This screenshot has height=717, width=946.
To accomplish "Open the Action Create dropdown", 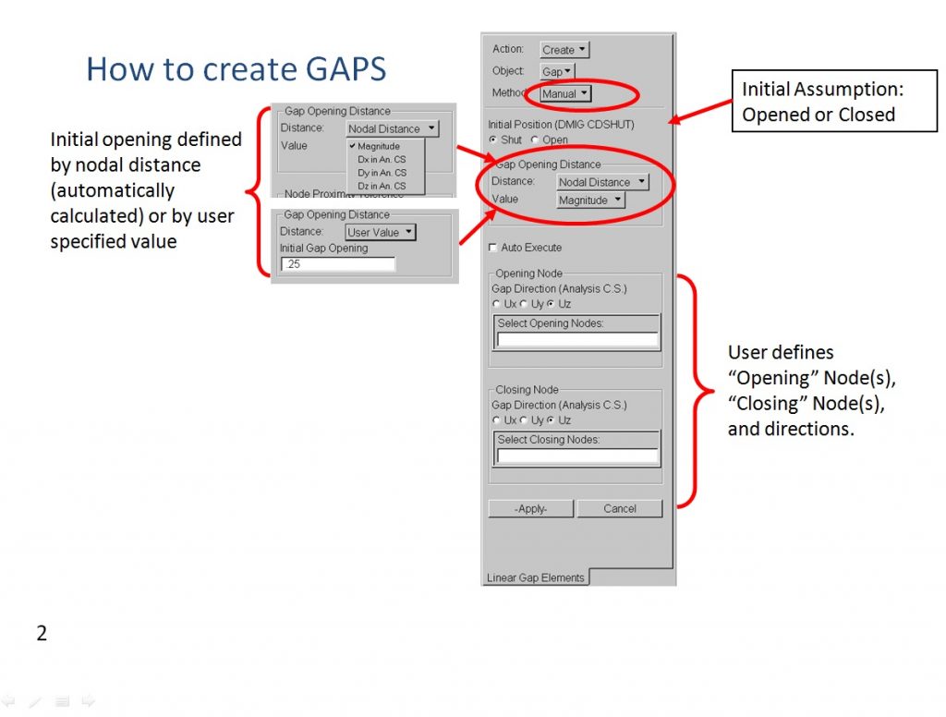I will click(x=564, y=50).
